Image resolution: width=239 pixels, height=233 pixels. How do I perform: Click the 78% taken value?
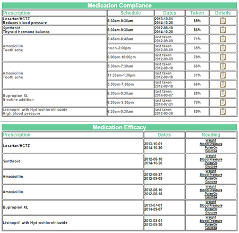click(x=197, y=57)
